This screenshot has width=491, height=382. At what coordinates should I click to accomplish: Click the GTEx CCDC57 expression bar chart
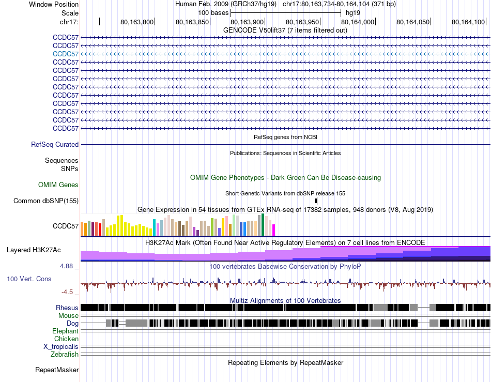point(178,225)
